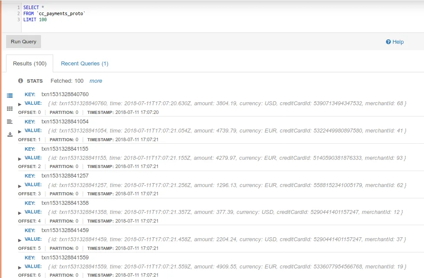
Task: Click the STATS info icon
Action: tap(20, 81)
